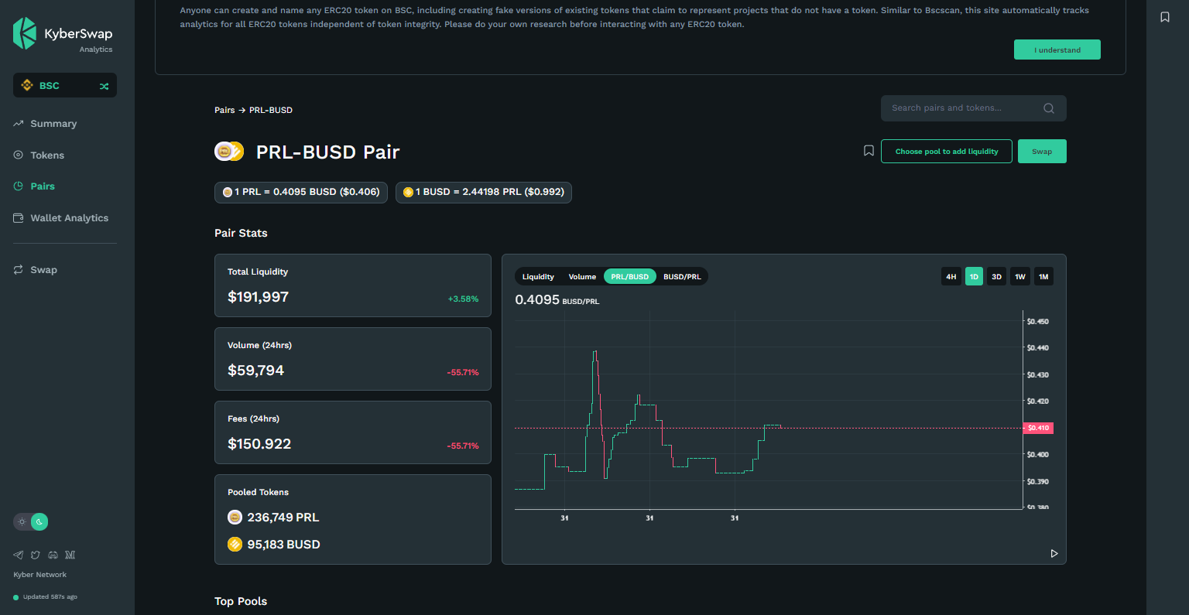Focus the search pairs and tokens field

point(974,108)
